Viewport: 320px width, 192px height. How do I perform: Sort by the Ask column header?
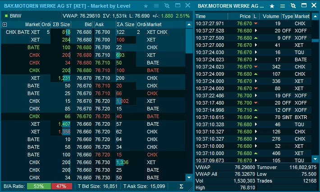click(105, 24)
